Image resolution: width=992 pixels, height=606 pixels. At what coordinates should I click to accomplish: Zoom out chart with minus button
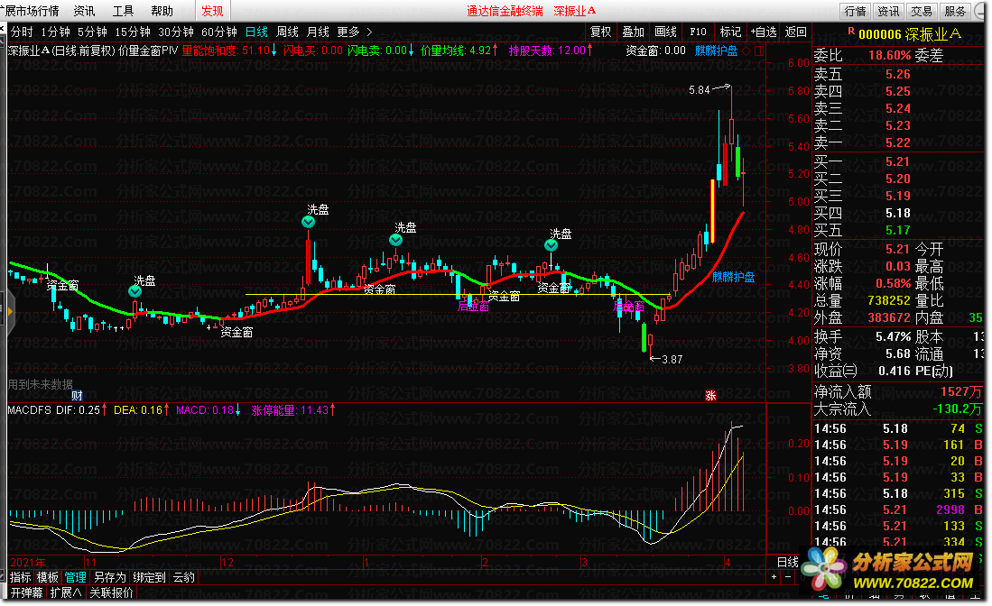788,576
